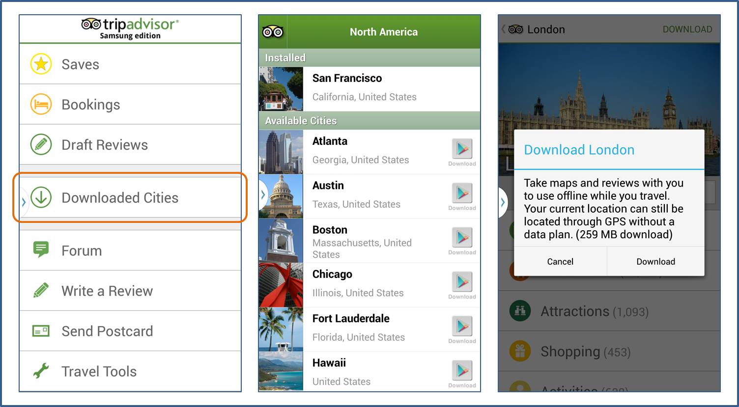Click the tripadvisor Samsung edition logo
The height and width of the screenshot is (407, 739).
(x=130, y=28)
